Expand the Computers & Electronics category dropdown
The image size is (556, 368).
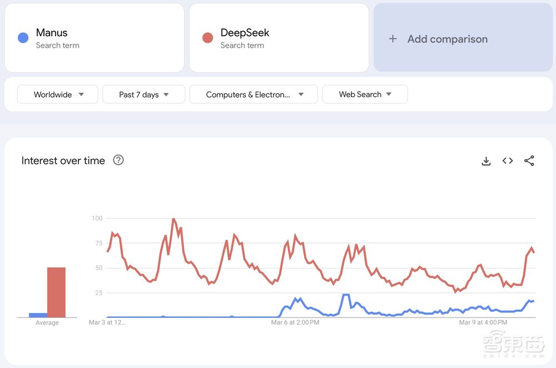(254, 94)
